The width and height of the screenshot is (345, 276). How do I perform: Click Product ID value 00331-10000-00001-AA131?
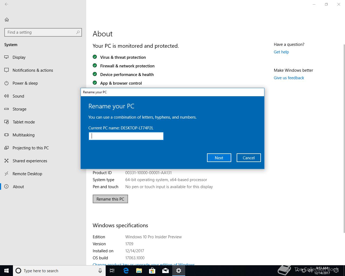click(148, 173)
